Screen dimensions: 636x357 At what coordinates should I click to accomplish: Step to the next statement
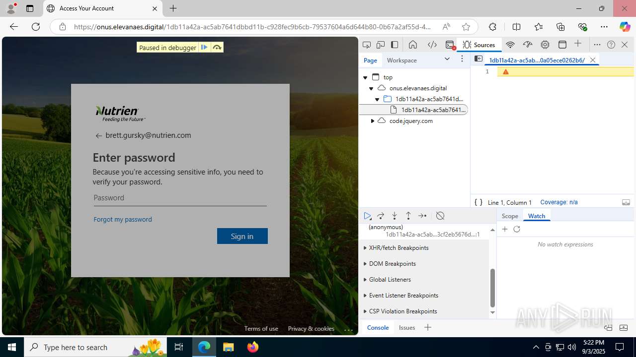(422, 216)
